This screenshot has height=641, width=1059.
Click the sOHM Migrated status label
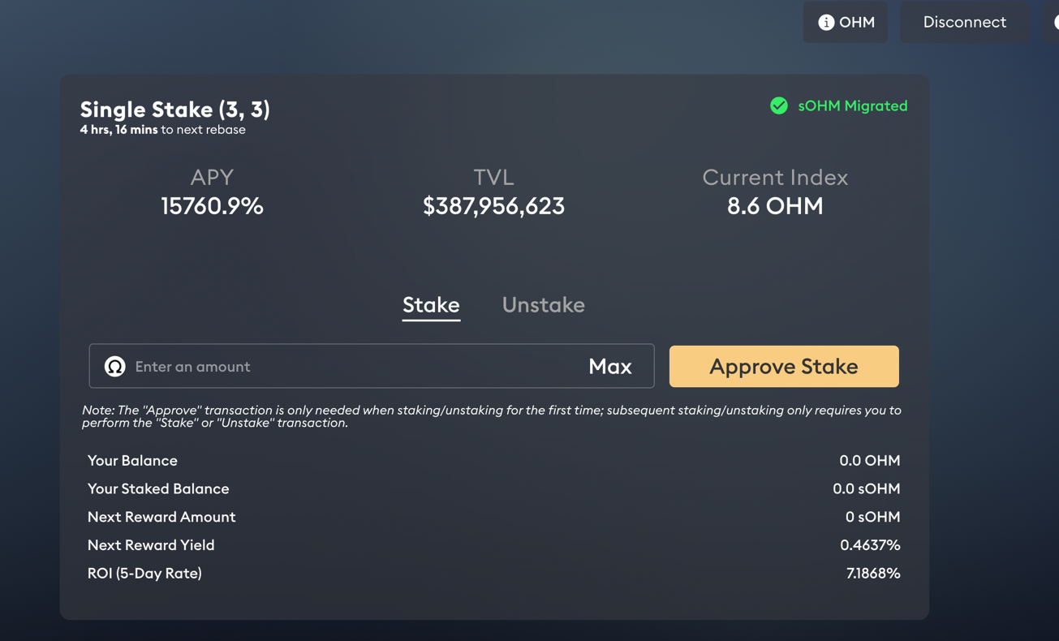click(852, 106)
